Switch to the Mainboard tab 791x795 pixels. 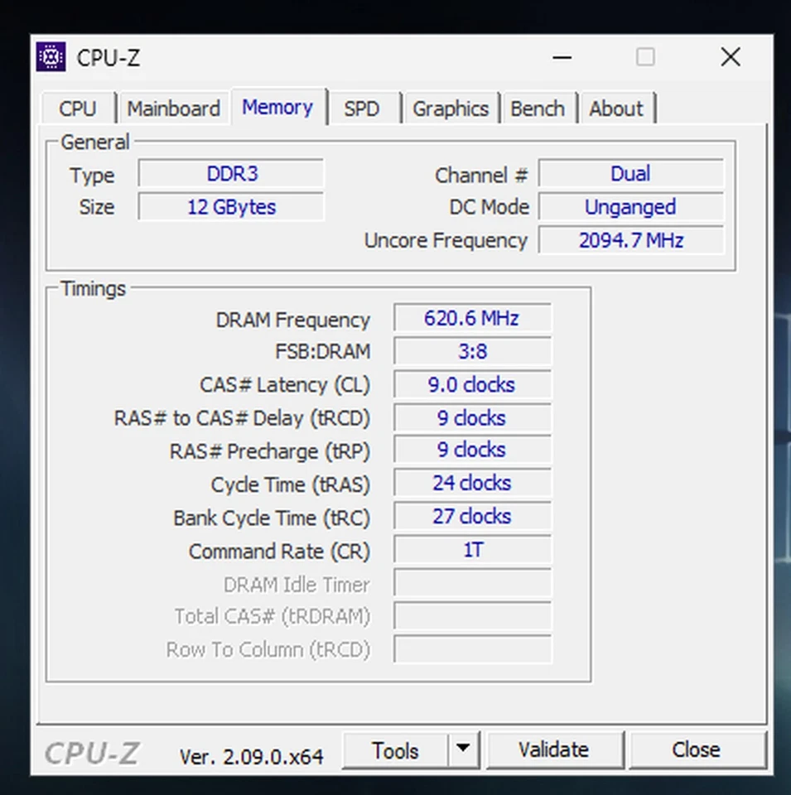coord(173,108)
